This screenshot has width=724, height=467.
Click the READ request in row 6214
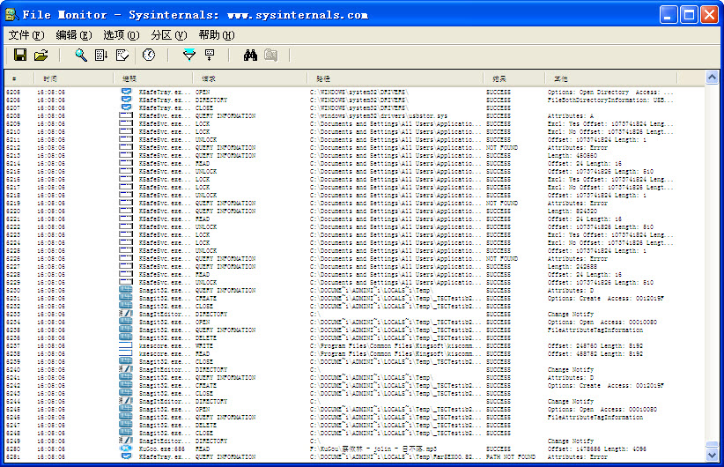click(x=203, y=163)
